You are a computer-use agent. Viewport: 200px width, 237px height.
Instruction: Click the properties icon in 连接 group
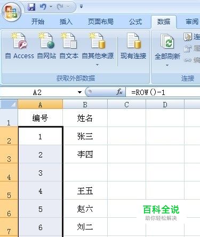pyautogui.click(x=188, y=49)
